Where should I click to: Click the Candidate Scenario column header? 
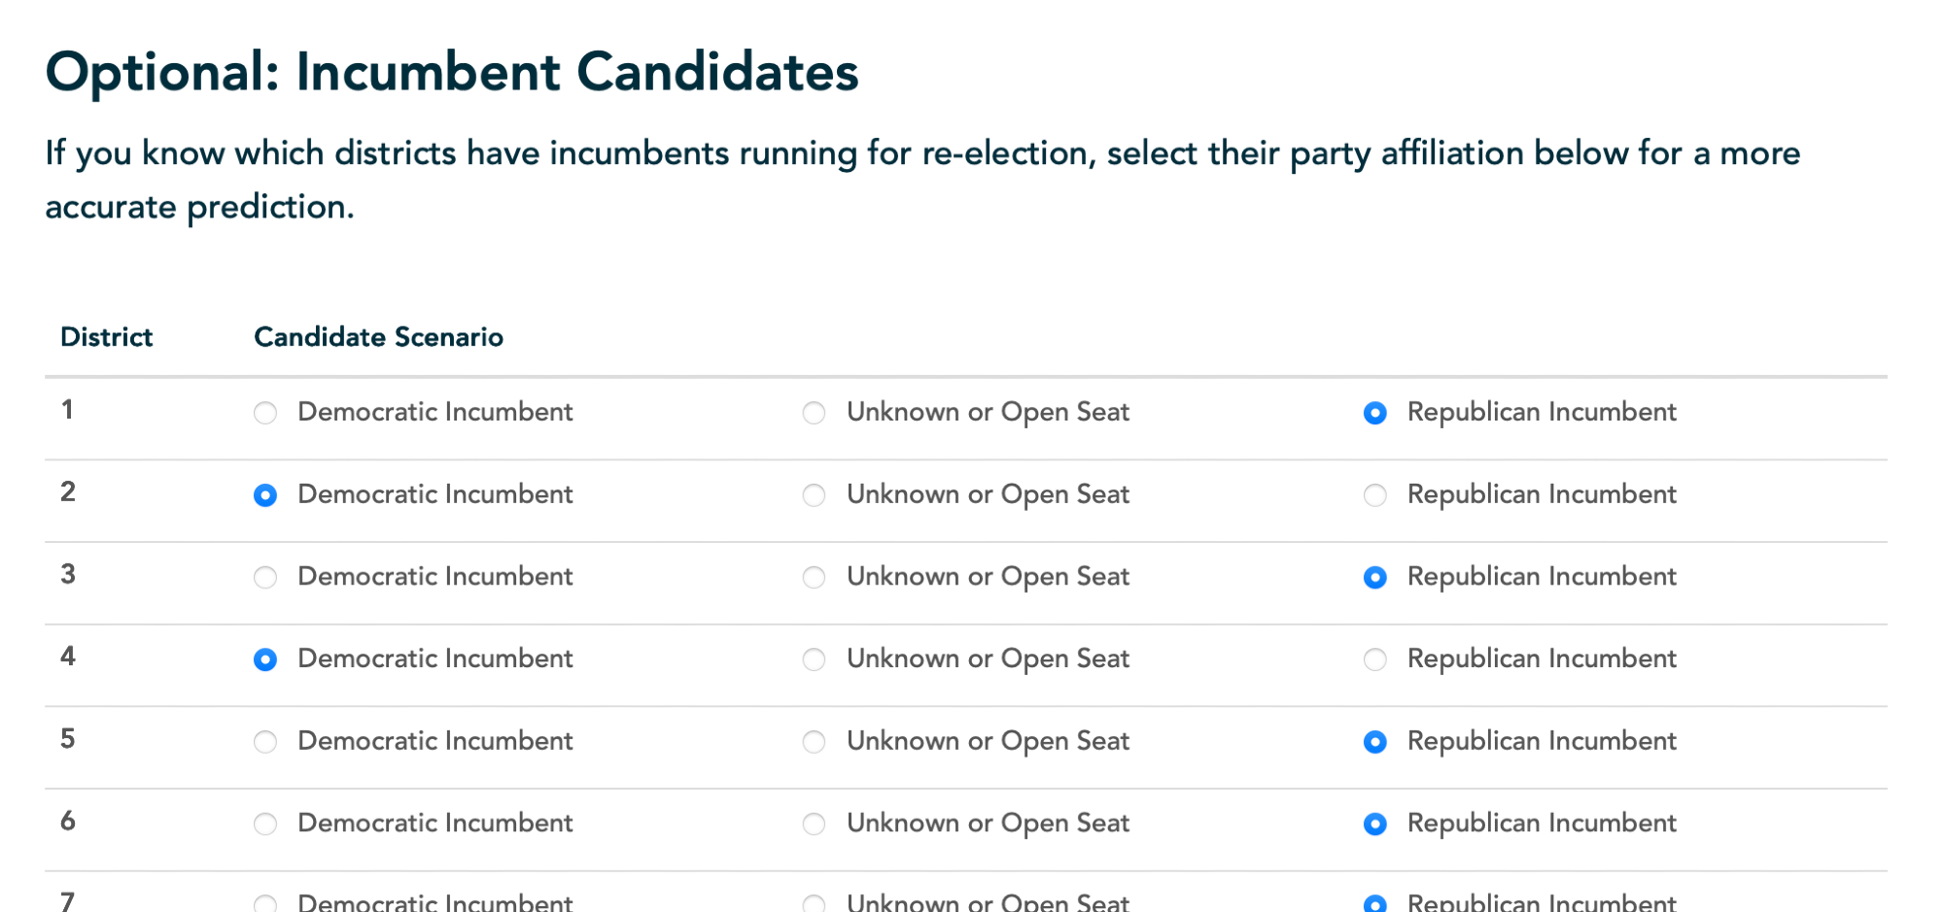click(x=378, y=337)
